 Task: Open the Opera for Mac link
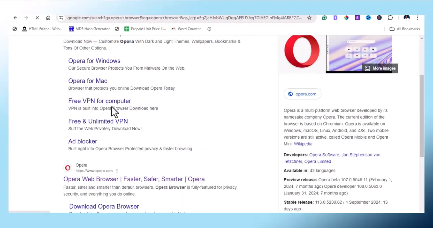pyautogui.click(x=88, y=81)
